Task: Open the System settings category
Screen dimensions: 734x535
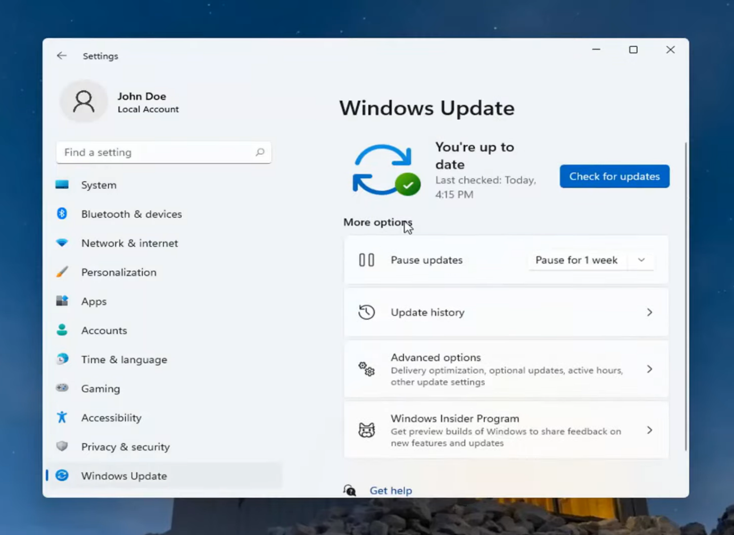Action: point(164,185)
